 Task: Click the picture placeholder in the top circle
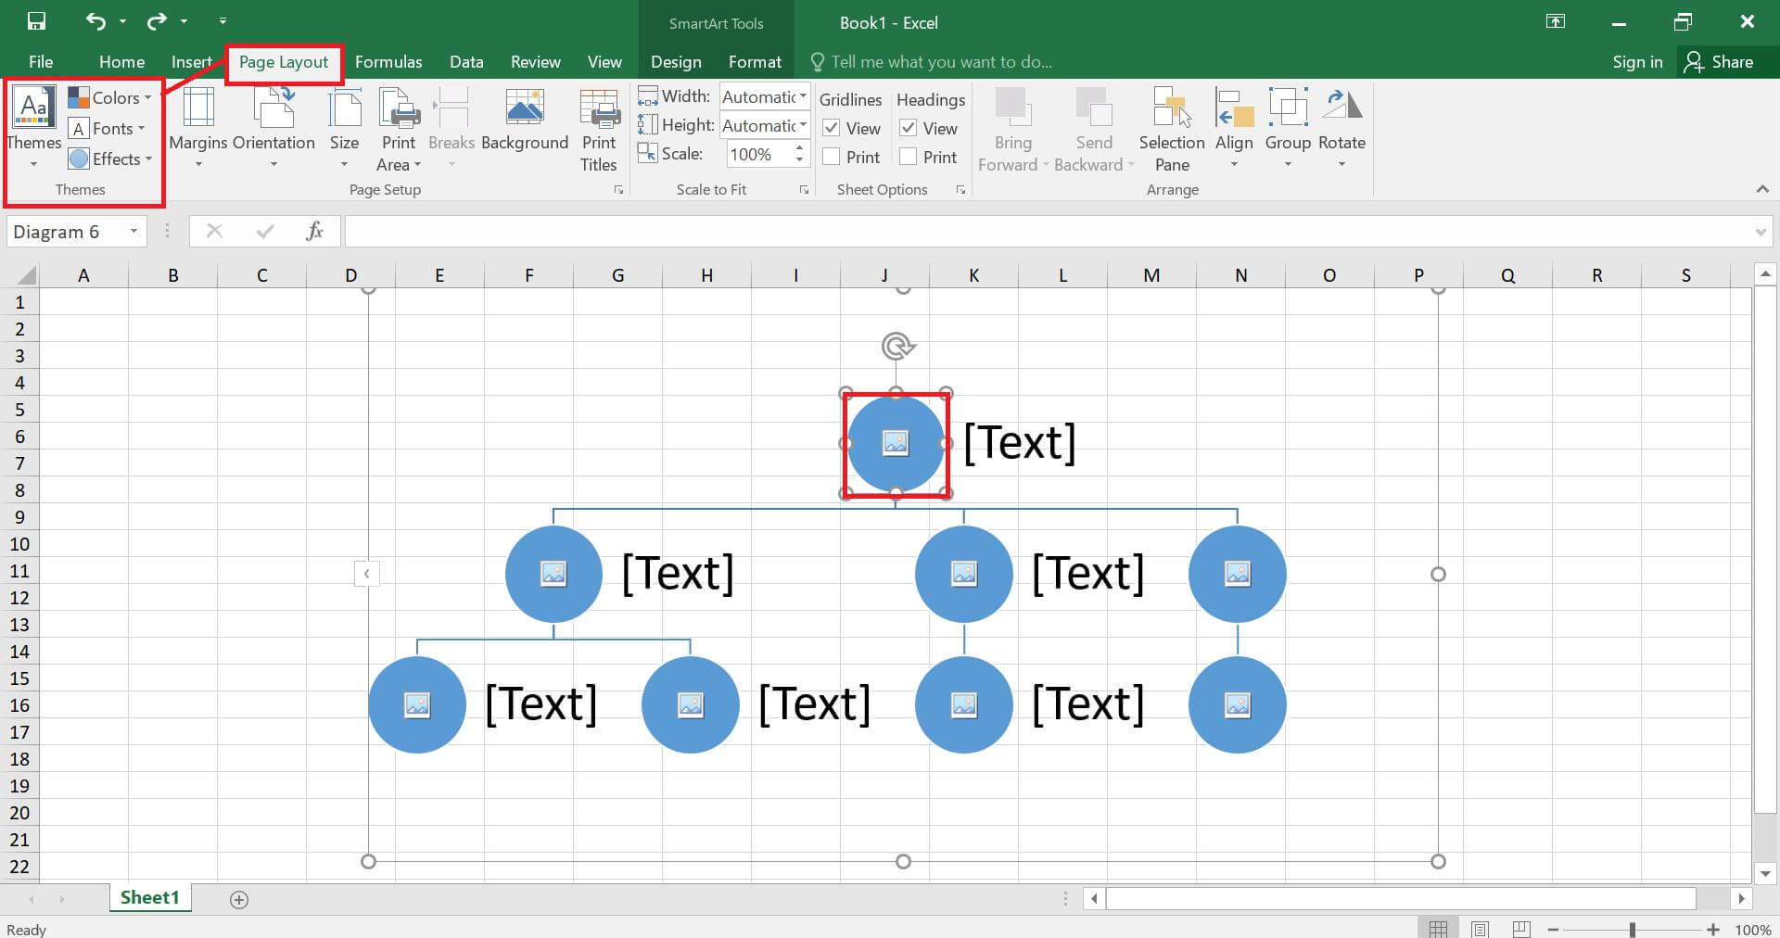click(896, 443)
